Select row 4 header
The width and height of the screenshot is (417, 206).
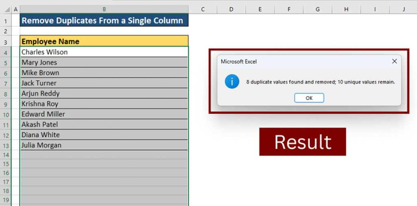click(6, 52)
